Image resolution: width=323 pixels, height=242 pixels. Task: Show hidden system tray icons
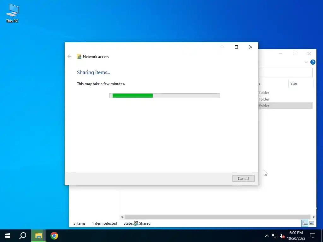point(267,236)
